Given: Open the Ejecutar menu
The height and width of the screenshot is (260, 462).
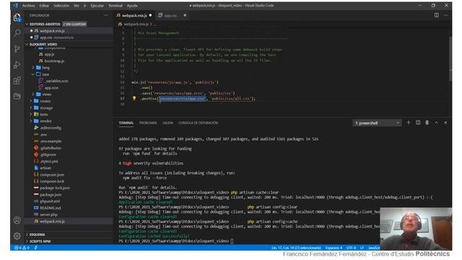Looking at the screenshot, I should pyautogui.click(x=97, y=6).
